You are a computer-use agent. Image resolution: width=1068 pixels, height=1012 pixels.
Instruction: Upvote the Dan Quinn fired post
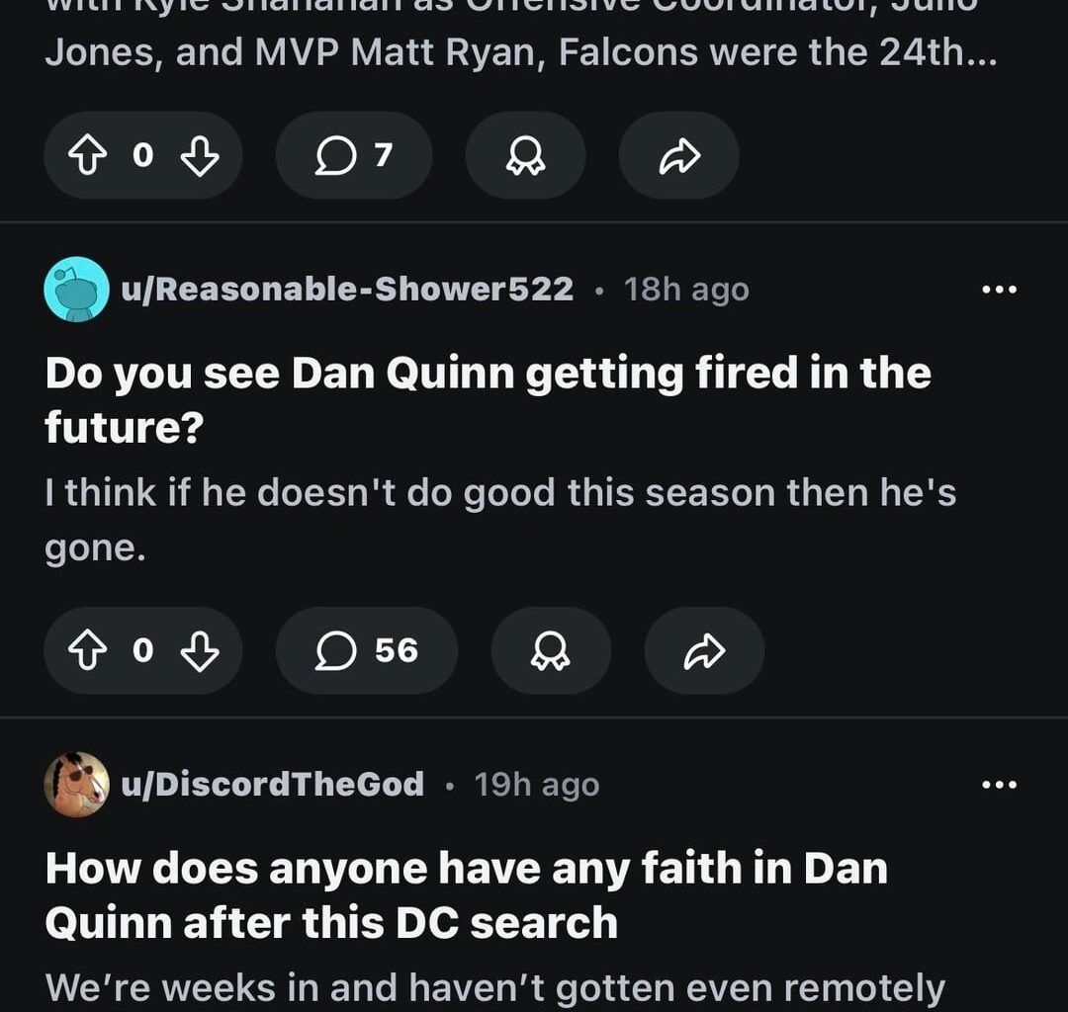pyautogui.click(x=90, y=651)
